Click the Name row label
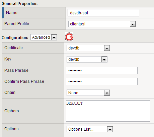Image resolution: width=154 pixels, height=137 pixels. (x=12, y=13)
